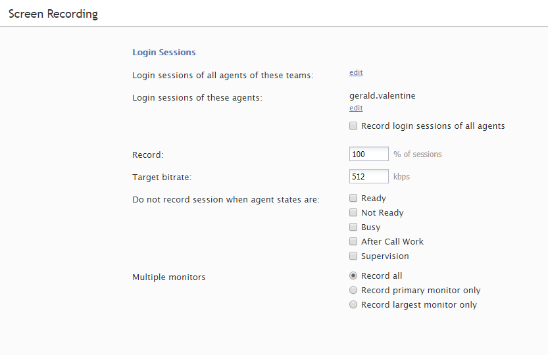
Task: Check the Not Ready agent state box
Action: point(353,212)
